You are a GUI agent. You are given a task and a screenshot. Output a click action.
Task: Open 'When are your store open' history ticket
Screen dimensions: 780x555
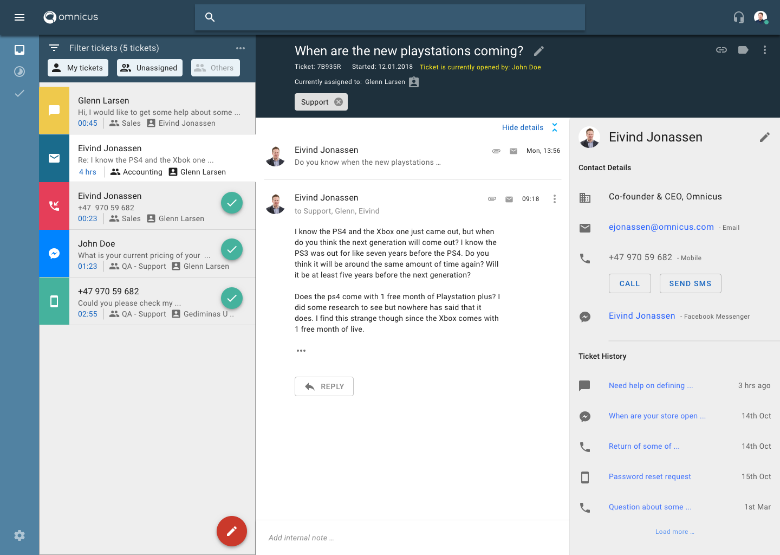[x=658, y=416]
